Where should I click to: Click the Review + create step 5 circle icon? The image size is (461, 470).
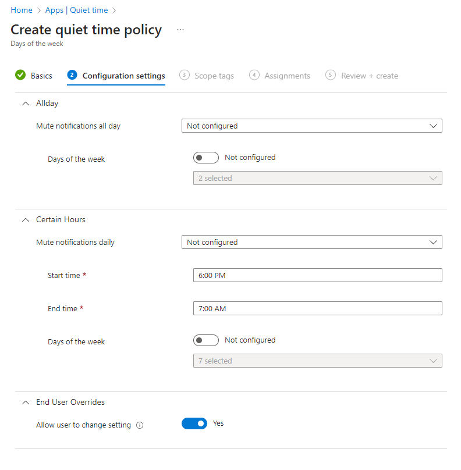click(331, 75)
